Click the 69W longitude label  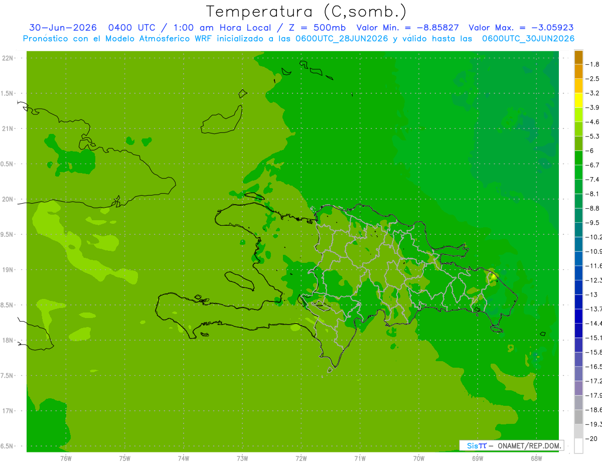478,458
